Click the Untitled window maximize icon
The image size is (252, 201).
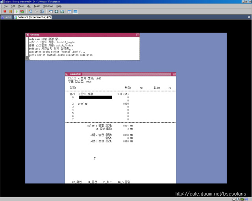pos(137,35)
